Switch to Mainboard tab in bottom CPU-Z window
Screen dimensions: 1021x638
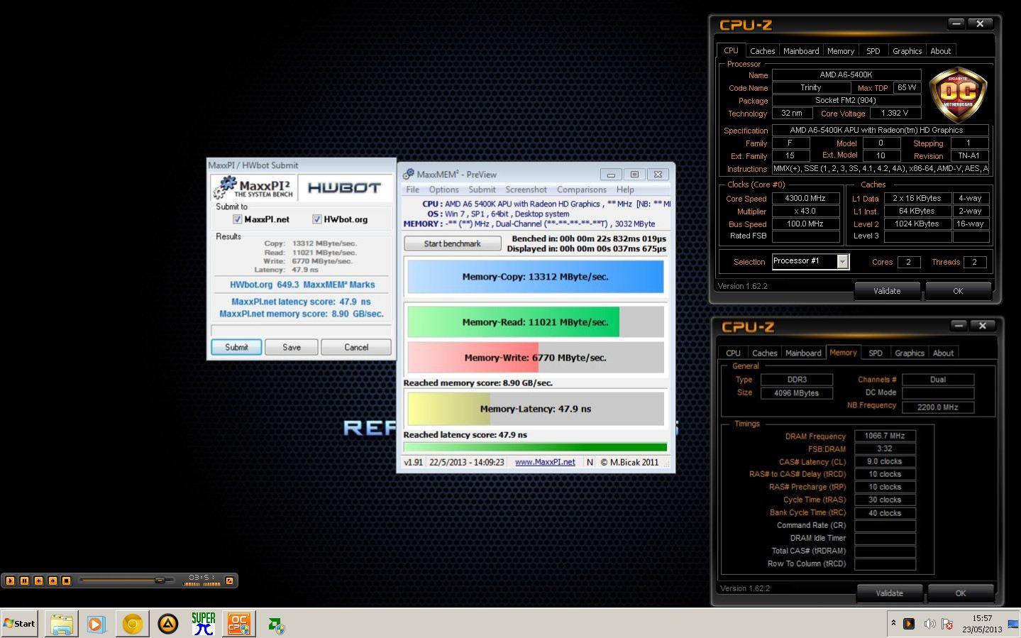pyautogui.click(x=802, y=353)
